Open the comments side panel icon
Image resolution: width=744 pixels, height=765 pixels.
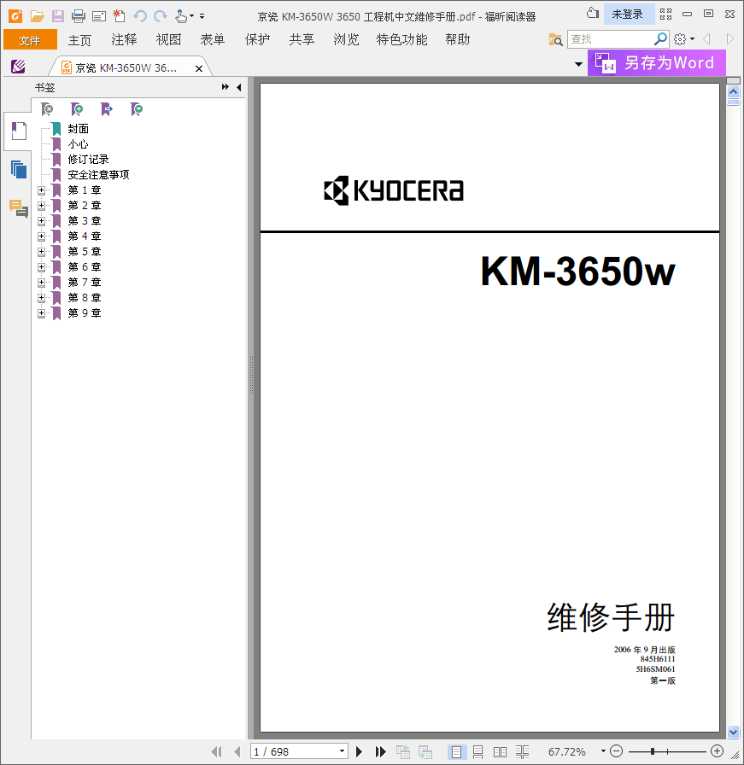tap(19, 208)
